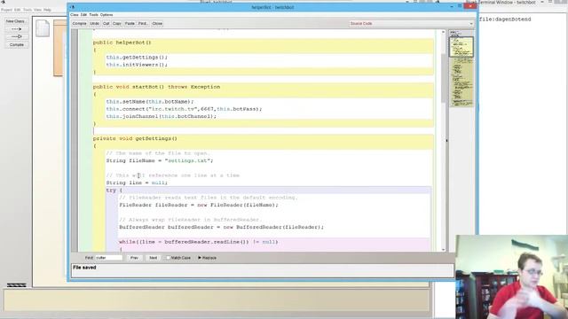
Task: Open the Options menu in the editor
Action: [106, 15]
